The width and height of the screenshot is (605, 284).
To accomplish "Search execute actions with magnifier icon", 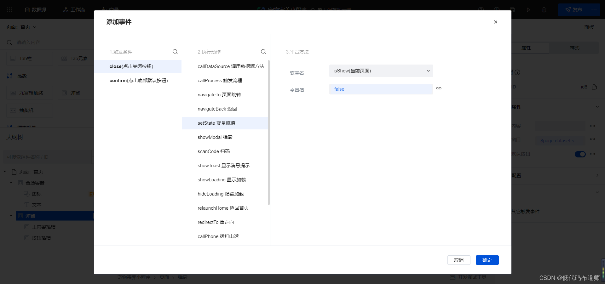I will (263, 52).
